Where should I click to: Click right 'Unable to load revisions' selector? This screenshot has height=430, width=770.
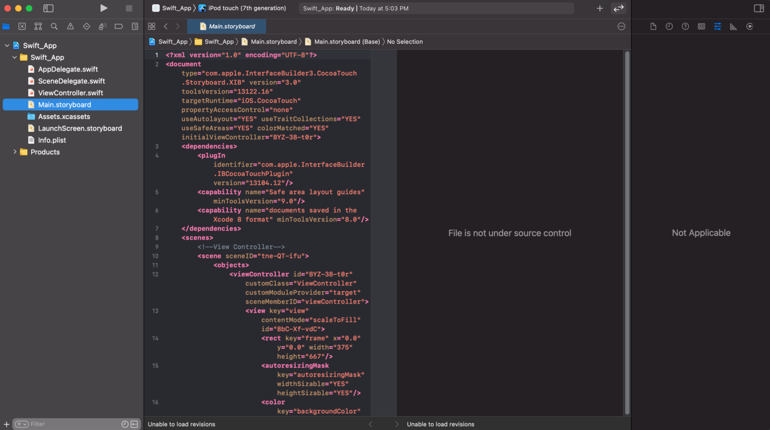[440, 424]
